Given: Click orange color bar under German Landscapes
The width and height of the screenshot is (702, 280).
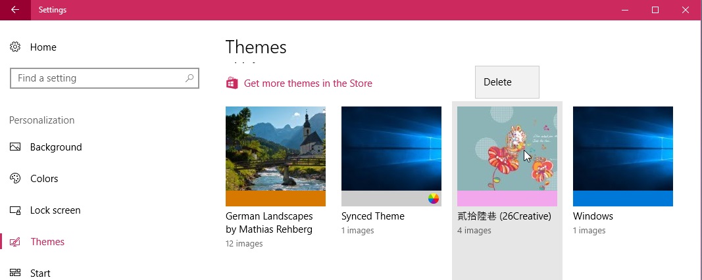Looking at the screenshot, I should click(x=276, y=198).
